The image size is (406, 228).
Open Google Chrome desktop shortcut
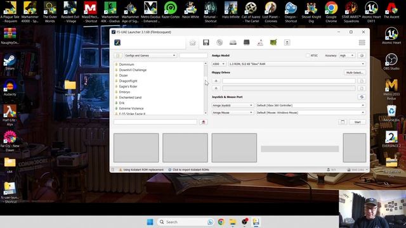pos(331,12)
